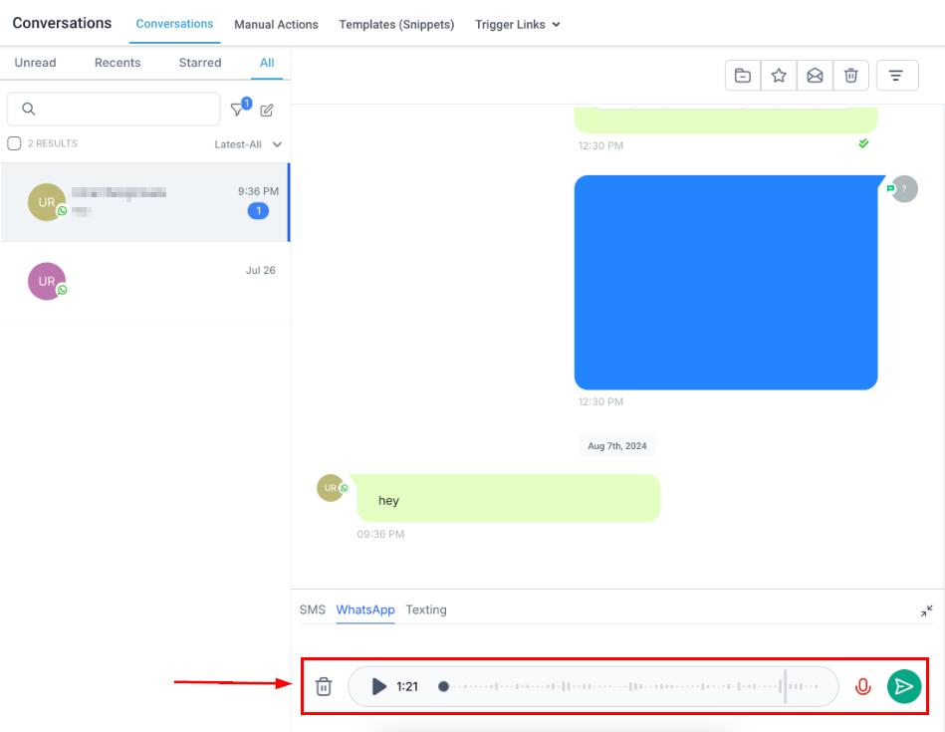945x732 pixels.
Task: Open the Templates (Snippets) page
Action: pos(396,25)
